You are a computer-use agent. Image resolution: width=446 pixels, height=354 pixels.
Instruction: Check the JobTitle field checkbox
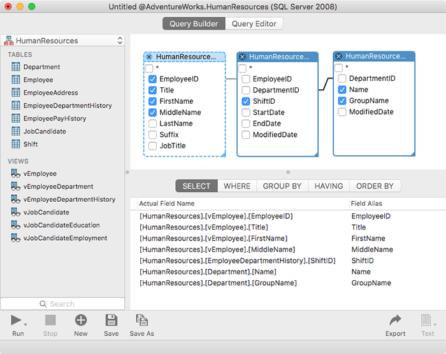pyautogui.click(x=152, y=146)
